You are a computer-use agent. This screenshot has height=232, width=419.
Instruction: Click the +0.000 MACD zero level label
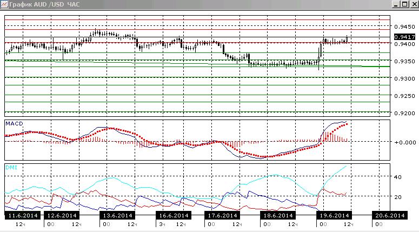pyautogui.click(x=405, y=142)
